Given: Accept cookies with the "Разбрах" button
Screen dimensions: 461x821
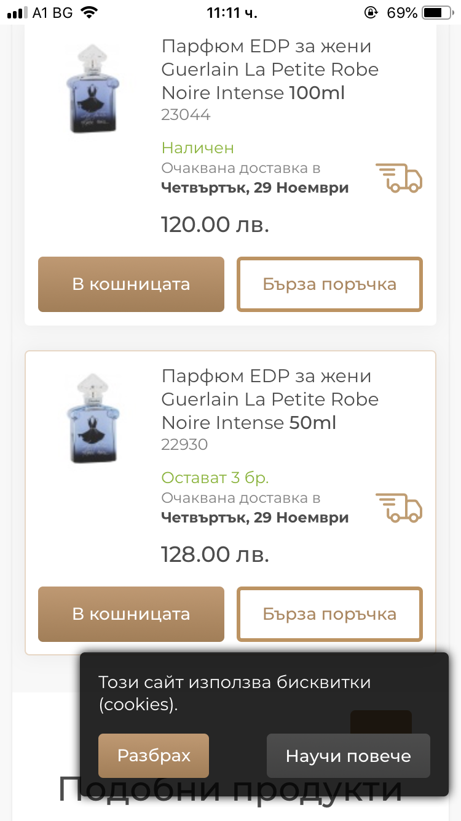Looking at the screenshot, I should pos(154,756).
